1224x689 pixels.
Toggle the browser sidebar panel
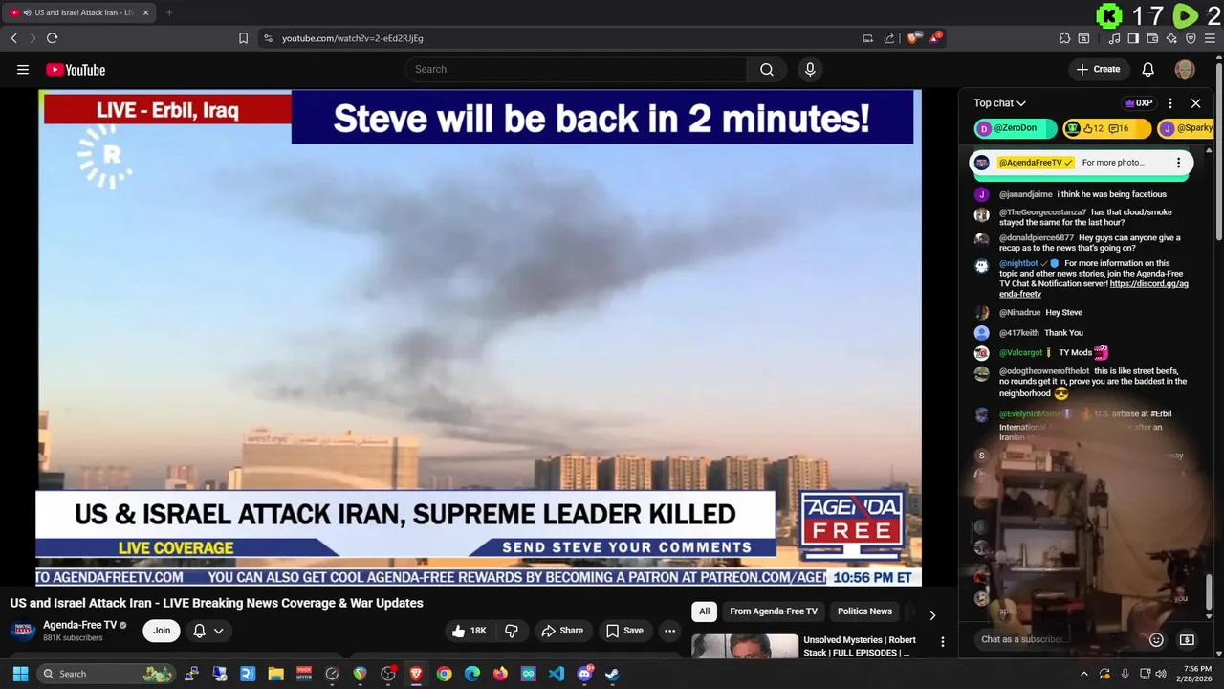coord(1133,38)
